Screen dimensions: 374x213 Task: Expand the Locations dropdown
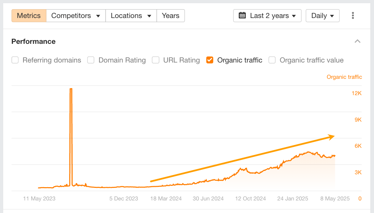point(131,16)
